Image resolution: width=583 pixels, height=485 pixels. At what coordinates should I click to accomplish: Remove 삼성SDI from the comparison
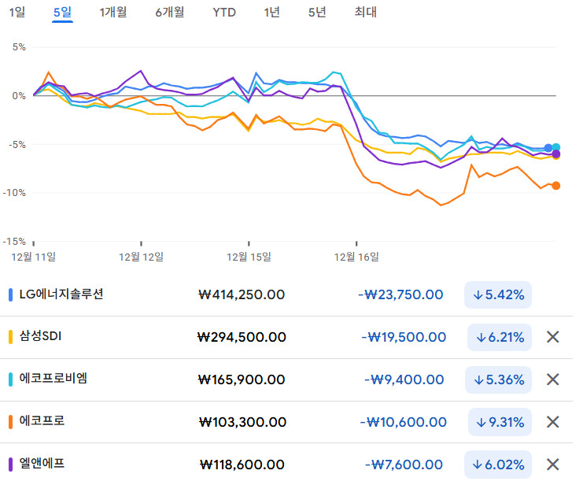[552, 337]
